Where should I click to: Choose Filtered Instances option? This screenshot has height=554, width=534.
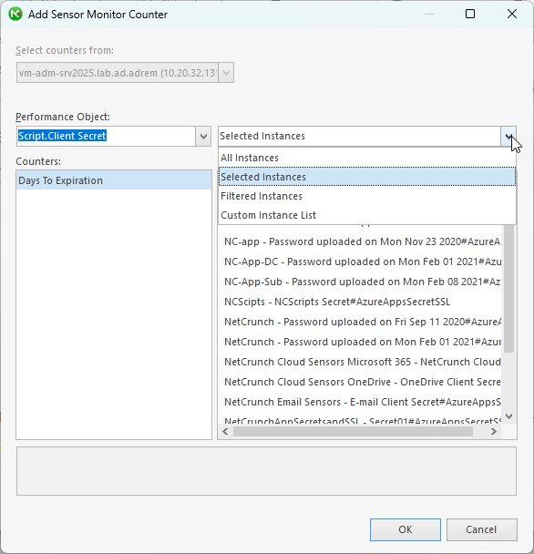pyautogui.click(x=367, y=196)
